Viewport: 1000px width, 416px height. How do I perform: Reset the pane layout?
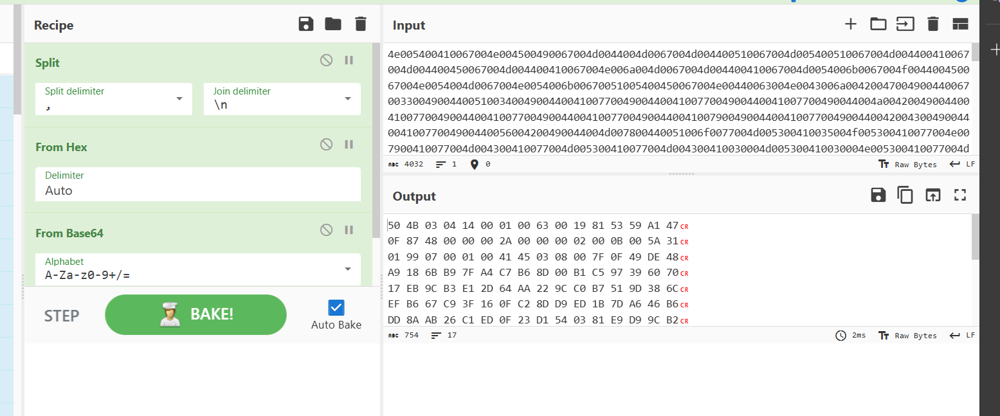tap(960, 24)
